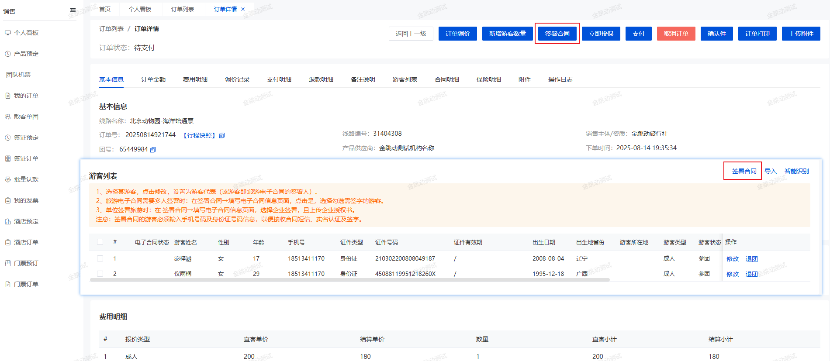The height and width of the screenshot is (361, 830).
Task: Switch to the 订单金额 tab
Action: tap(153, 79)
